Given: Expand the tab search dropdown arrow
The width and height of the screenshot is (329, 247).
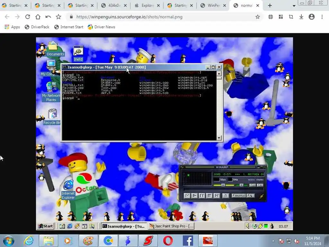Looking at the screenshot, I should 294,6.
